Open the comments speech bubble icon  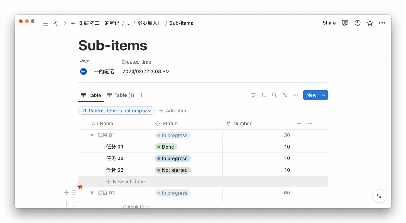[345, 23]
